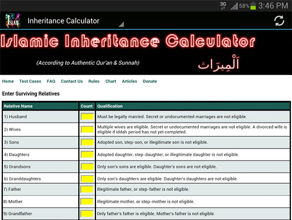
Task: Select the Wives count field
Action: tap(87, 129)
